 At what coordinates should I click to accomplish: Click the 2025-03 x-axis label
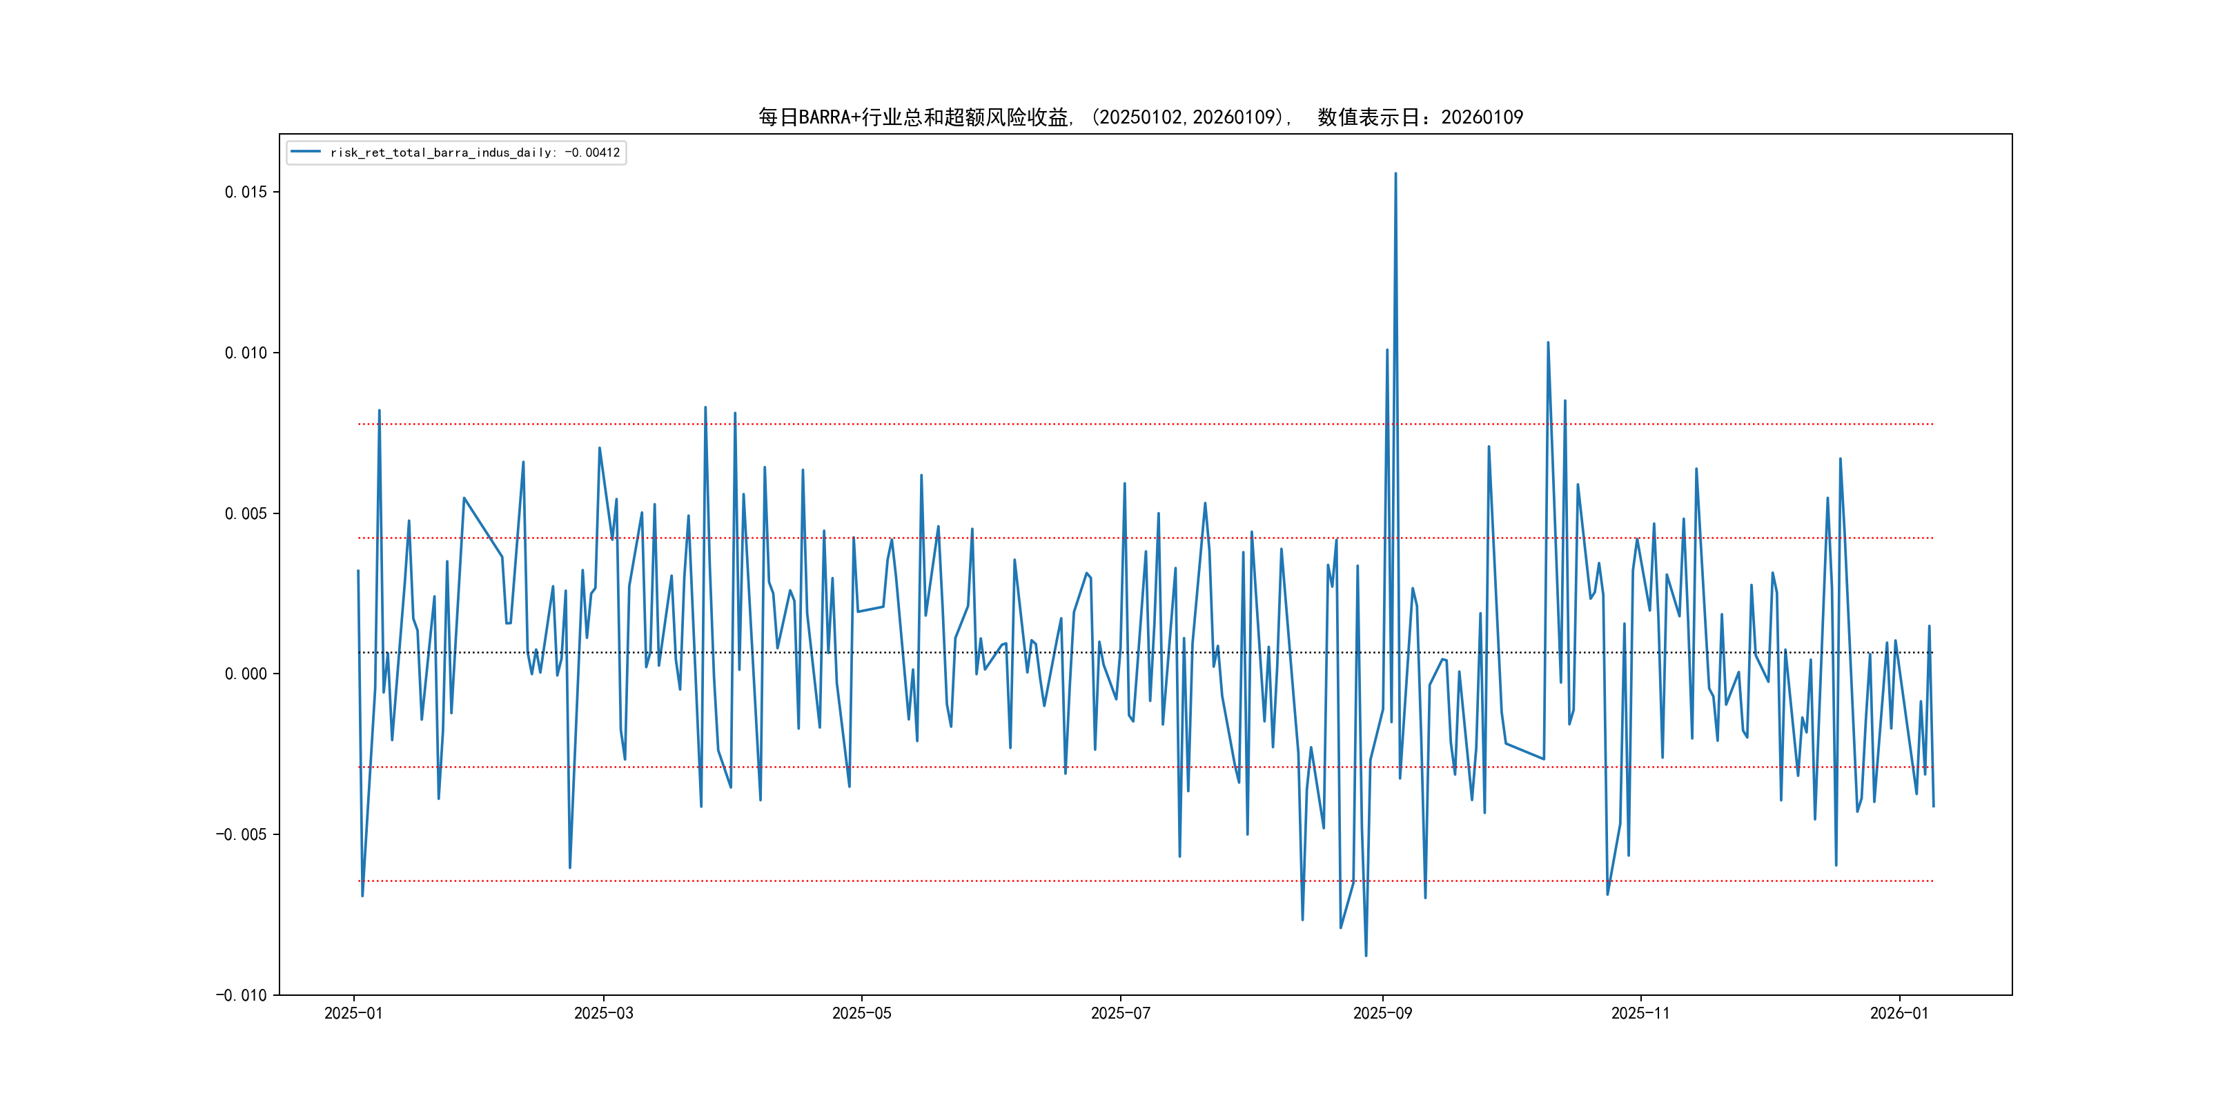603,1013
